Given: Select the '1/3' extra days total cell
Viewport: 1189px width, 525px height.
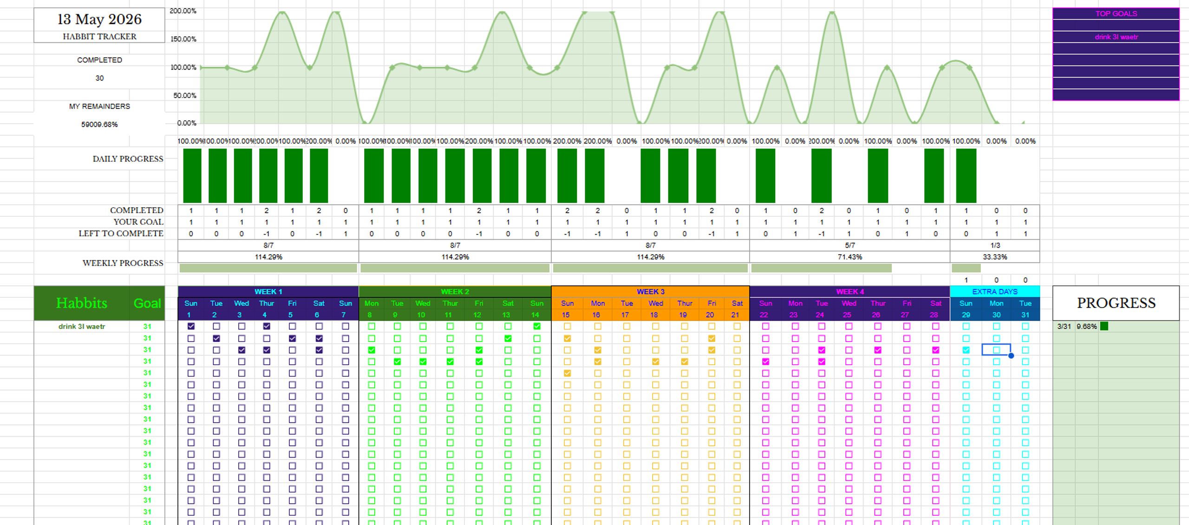Looking at the screenshot, I should click(995, 245).
